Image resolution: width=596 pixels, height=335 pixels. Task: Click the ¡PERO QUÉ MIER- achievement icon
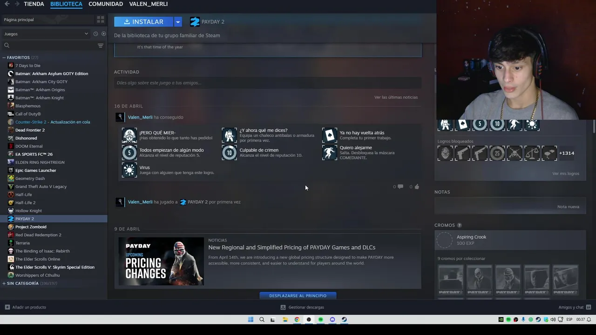pos(129,135)
